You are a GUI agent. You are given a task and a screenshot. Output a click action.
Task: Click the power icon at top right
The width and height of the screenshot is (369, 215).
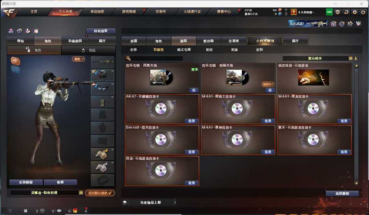363,12
